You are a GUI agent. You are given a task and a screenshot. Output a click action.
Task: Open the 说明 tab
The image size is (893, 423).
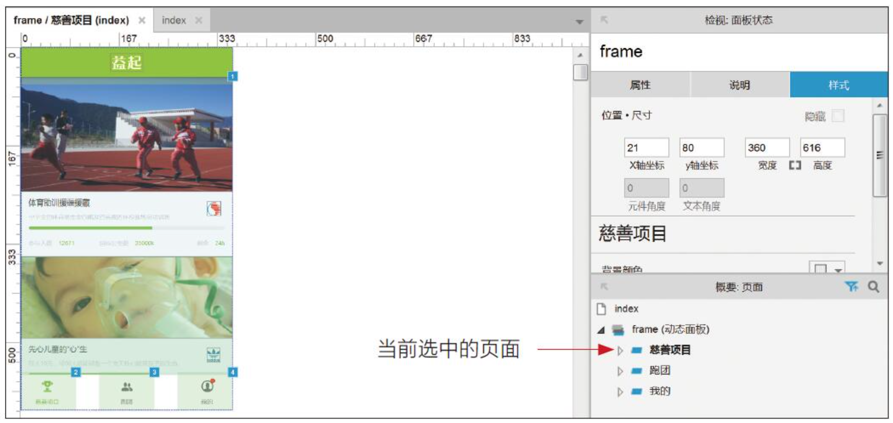point(740,85)
